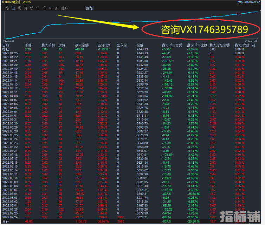Screen dimensions: 265x225
Task: Open the 年 yearly statistics tab
Action: (38, 8)
